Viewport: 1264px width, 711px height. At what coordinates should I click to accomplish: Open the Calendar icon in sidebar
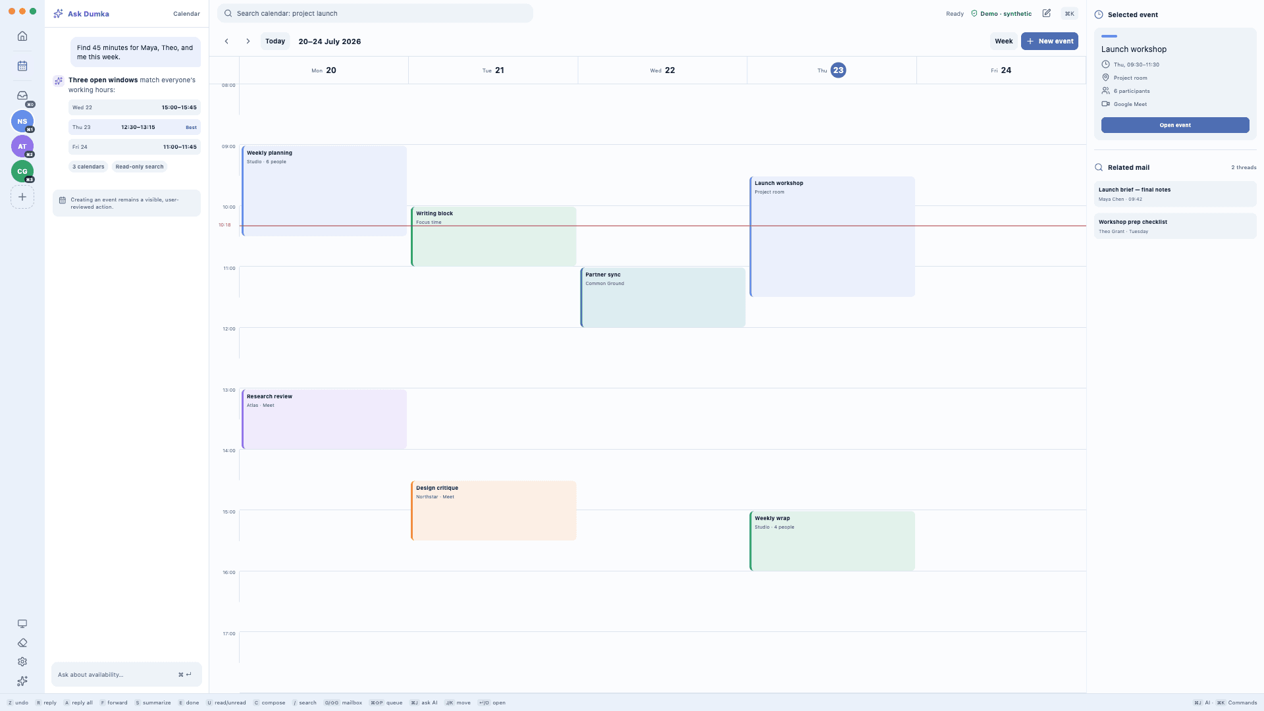[22, 66]
